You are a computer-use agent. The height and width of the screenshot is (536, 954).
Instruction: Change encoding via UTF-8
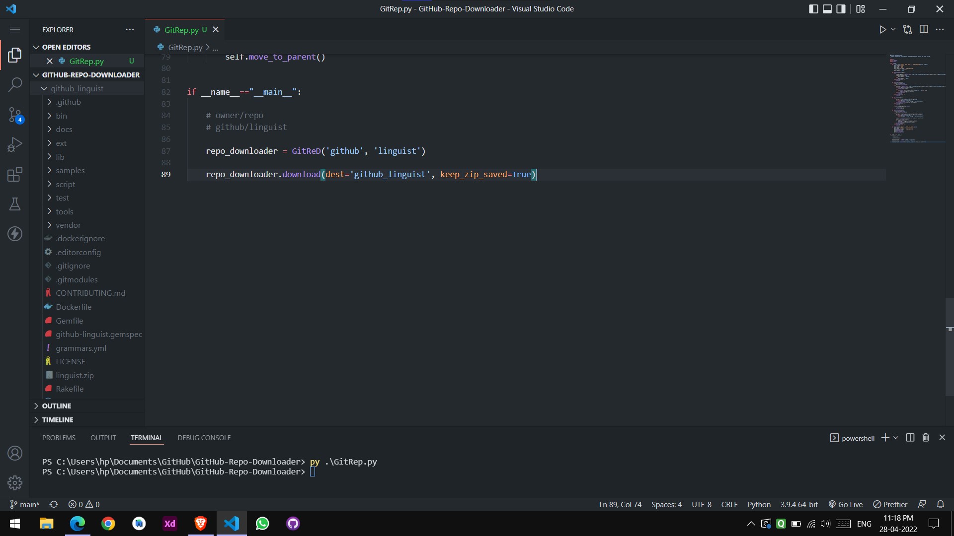point(701,504)
